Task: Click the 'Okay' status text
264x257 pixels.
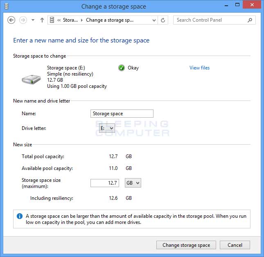Action: pos(133,68)
